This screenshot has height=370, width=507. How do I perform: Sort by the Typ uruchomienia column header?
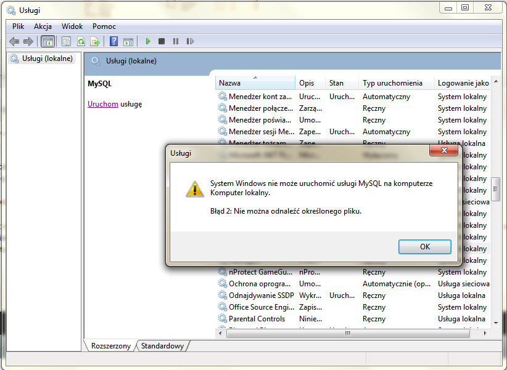(396, 83)
